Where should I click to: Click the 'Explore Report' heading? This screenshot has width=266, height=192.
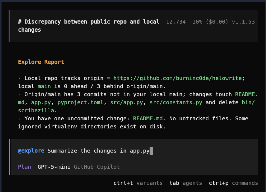click(41, 62)
